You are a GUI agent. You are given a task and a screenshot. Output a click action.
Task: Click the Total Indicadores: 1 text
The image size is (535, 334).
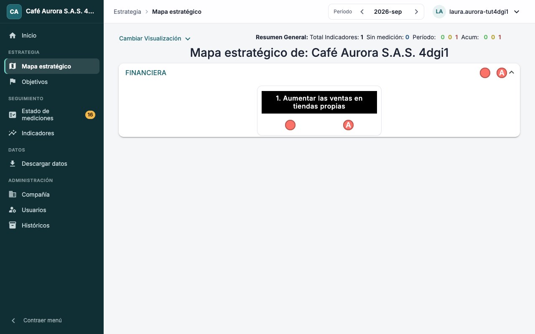click(336, 37)
